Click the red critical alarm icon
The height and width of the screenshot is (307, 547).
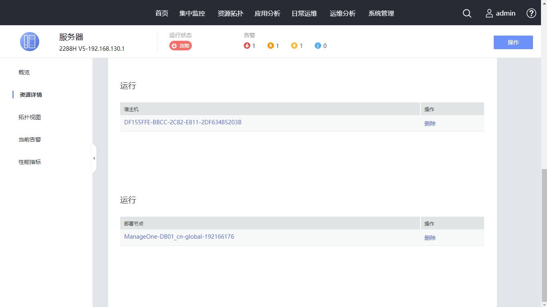coord(247,46)
